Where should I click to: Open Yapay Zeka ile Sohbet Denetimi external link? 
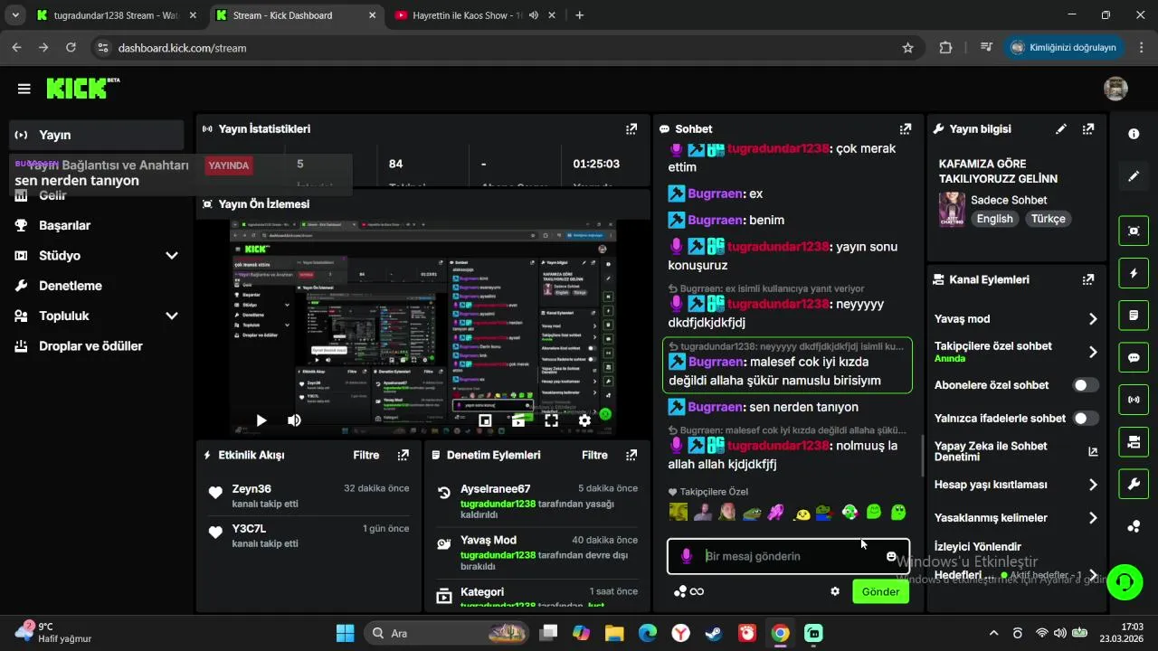click(x=1093, y=451)
